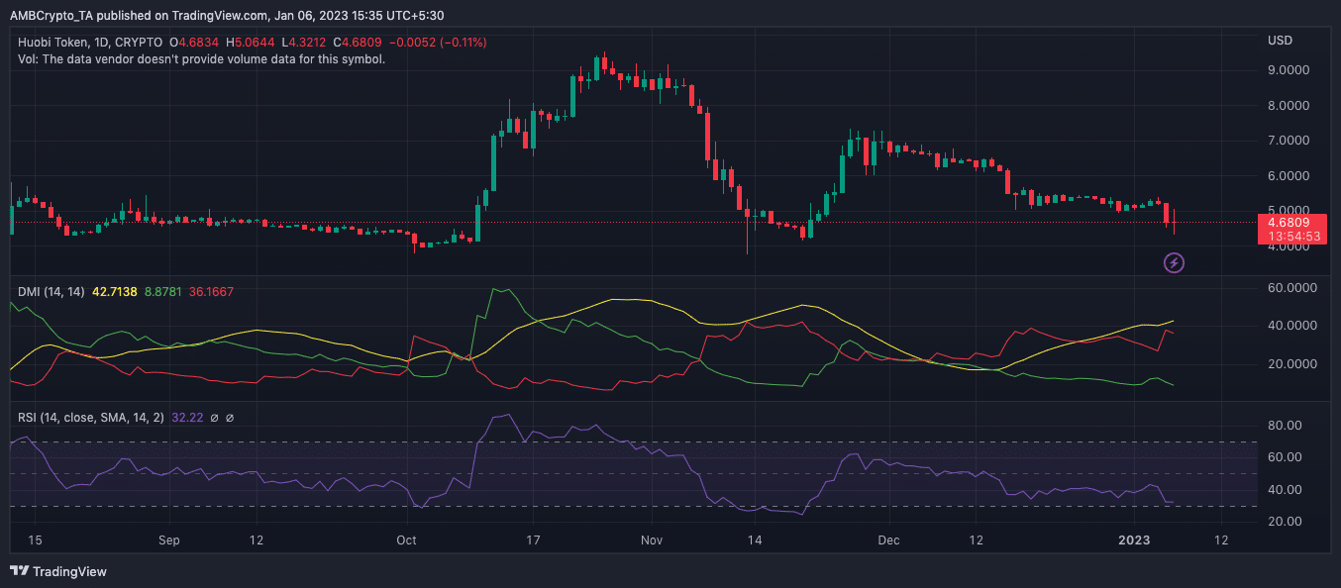Click the 9.0000 price axis label
Image resolution: width=1341 pixels, height=588 pixels.
coord(1289,70)
